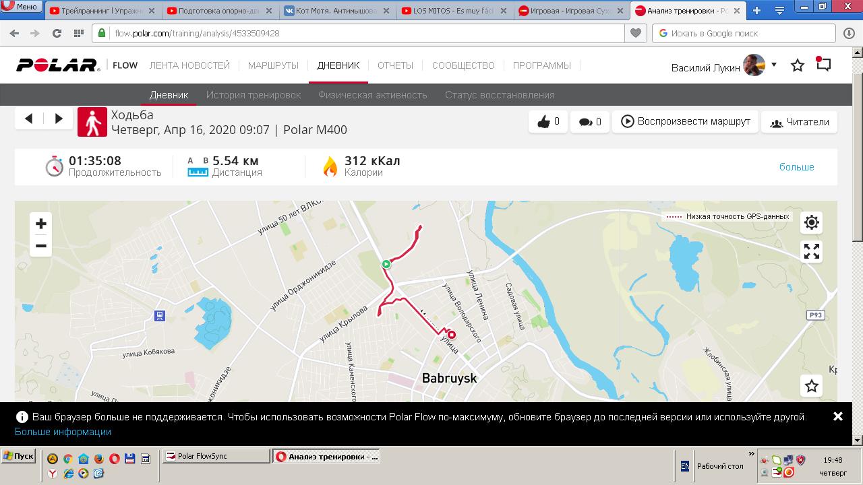Go to next training with right arrow
This screenshot has height=485, width=863.
pos(59,119)
